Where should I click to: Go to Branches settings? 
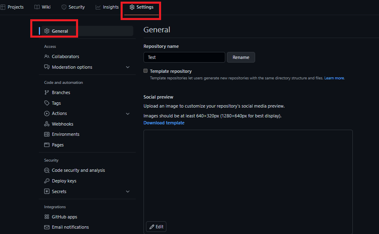(87, 92)
